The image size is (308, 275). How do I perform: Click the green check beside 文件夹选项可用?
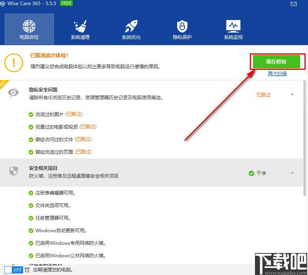coord(31,206)
